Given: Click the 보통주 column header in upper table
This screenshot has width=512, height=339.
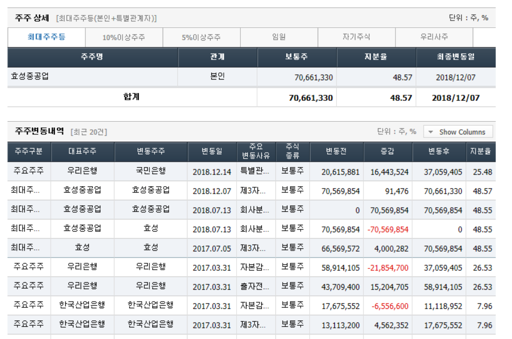Looking at the screenshot, I should pyautogui.click(x=296, y=57).
